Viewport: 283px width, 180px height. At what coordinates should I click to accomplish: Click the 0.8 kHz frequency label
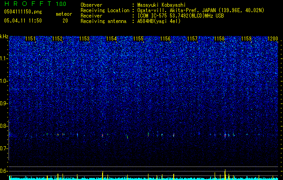(3, 126)
